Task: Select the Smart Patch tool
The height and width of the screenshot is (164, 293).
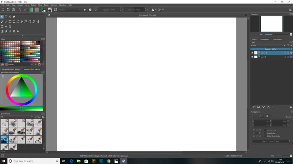Action: coord(14,31)
